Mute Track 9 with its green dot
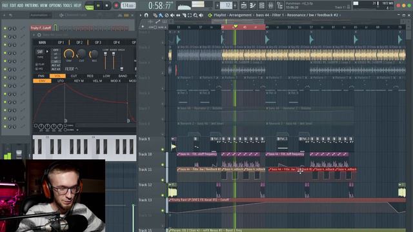 pos(163,150)
